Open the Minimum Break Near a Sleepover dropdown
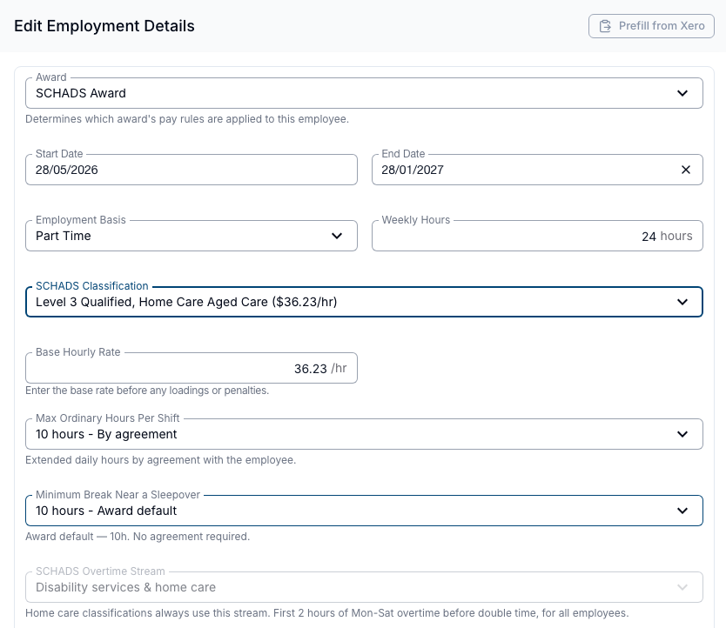The height and width of the screenshot is (628, 726). click(x=364, y=511)
